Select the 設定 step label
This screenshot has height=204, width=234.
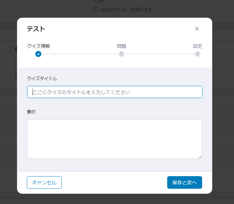(x=197, y=46)
